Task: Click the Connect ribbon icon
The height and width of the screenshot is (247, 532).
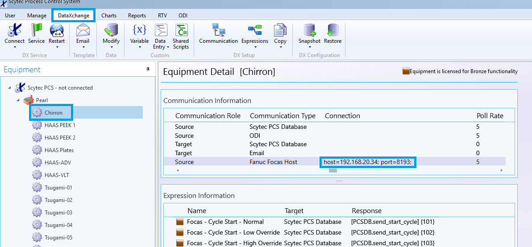Action: 14,30
